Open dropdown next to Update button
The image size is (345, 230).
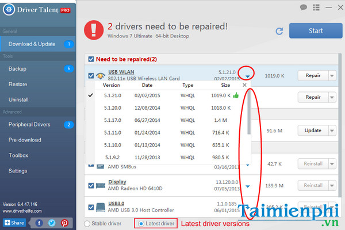[x=332, y=131]
